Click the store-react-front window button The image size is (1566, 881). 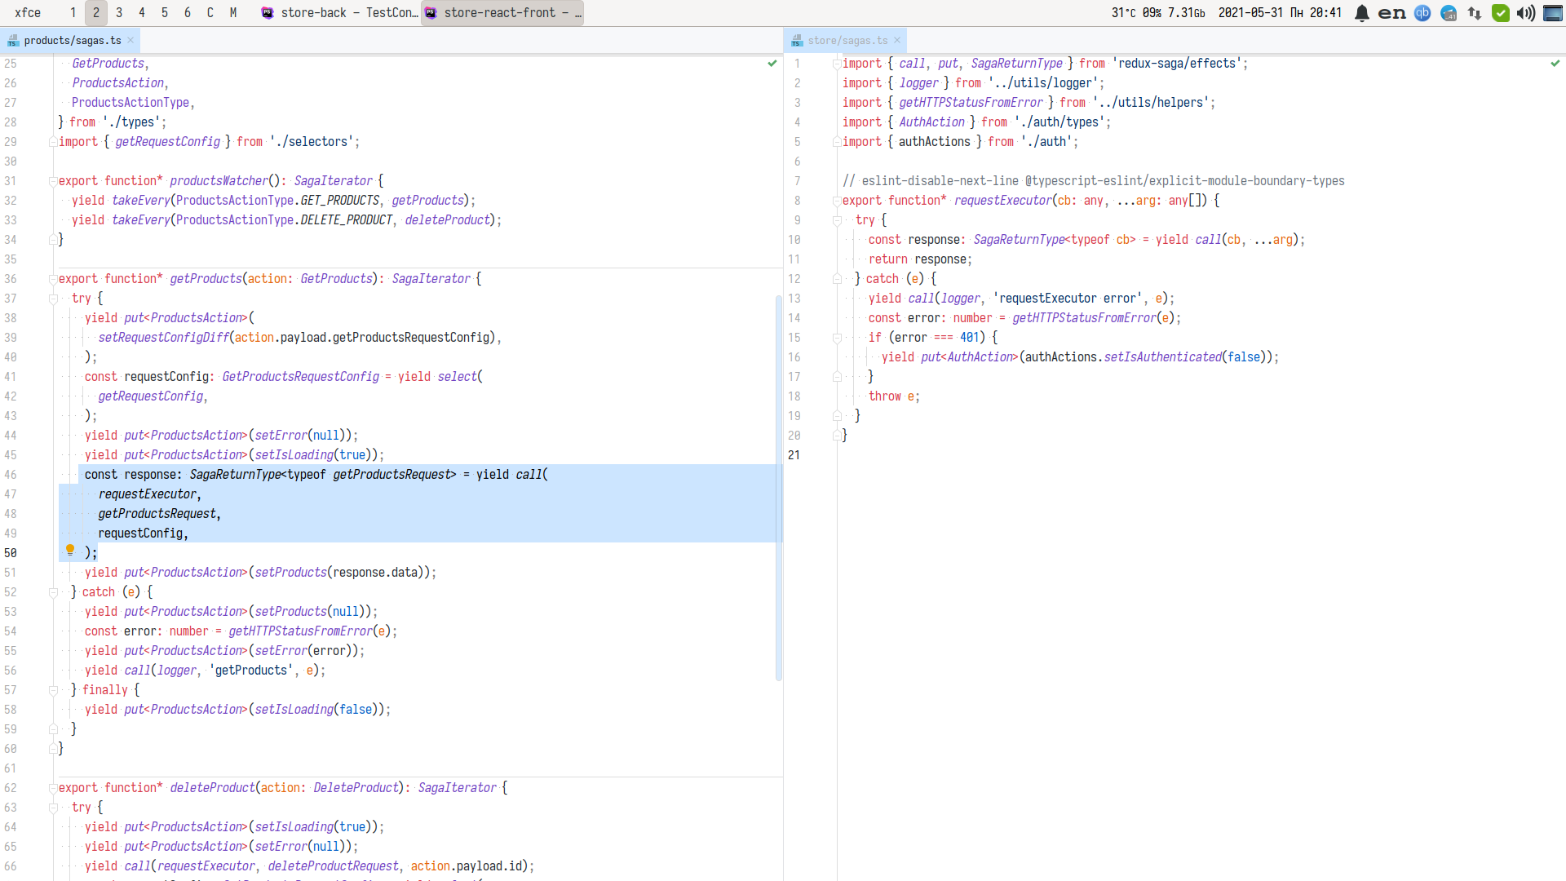(x=502, y=13)
